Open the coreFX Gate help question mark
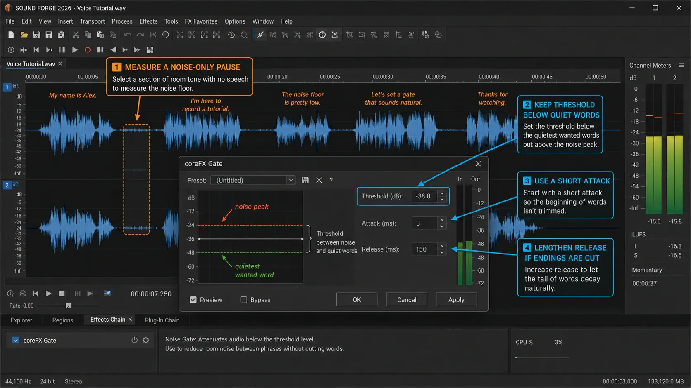The width and height of the screenshot is (691, 388). (331, 180)
